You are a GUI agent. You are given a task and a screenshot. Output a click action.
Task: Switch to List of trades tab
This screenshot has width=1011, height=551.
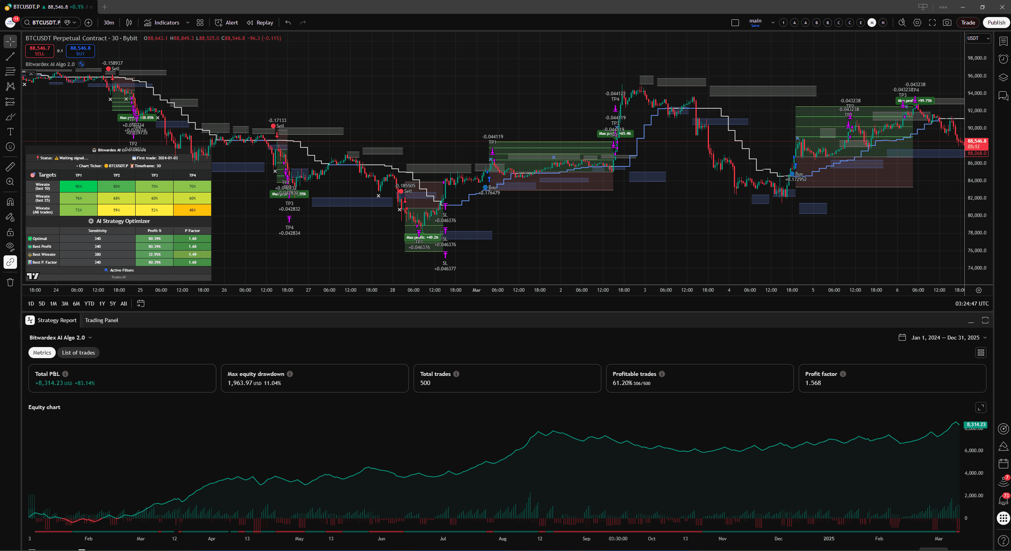tap(78, 353)
